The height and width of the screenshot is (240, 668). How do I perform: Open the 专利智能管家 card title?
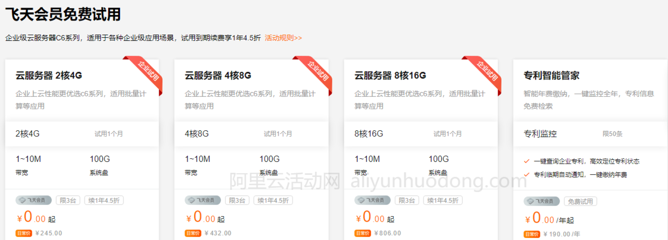[552, 75]
